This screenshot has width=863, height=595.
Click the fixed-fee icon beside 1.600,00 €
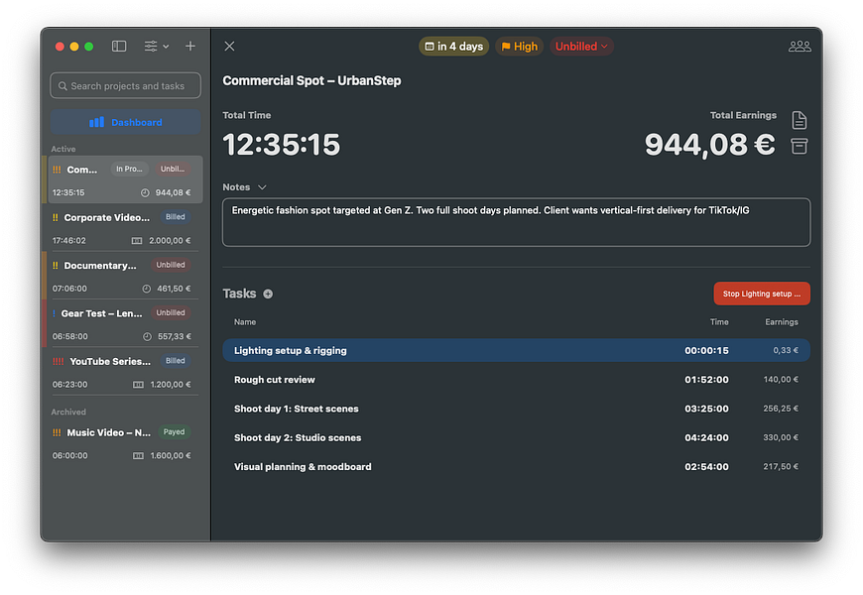click(138, 456)
